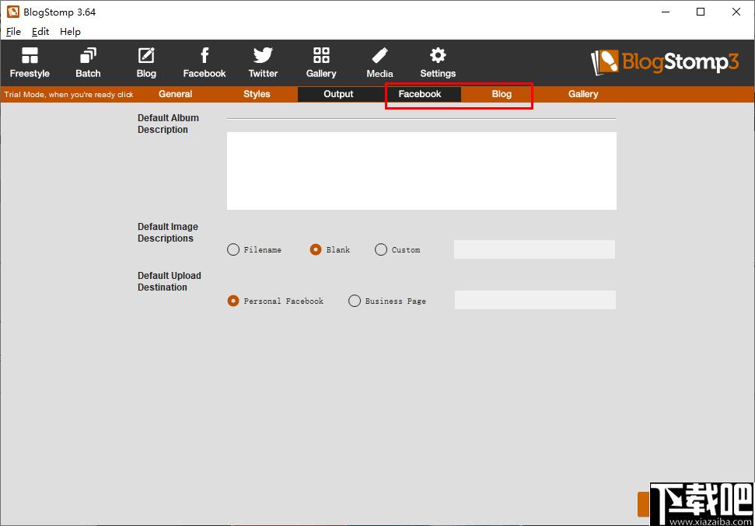Switch to the Styles settings tab
Viewport: 755px width, 526px height.
pos(257,94)
